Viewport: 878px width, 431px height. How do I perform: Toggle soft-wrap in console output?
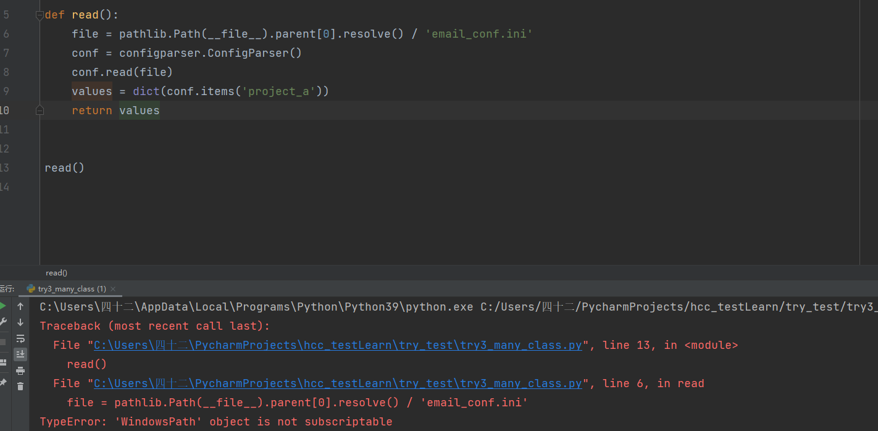coord(20,338)
